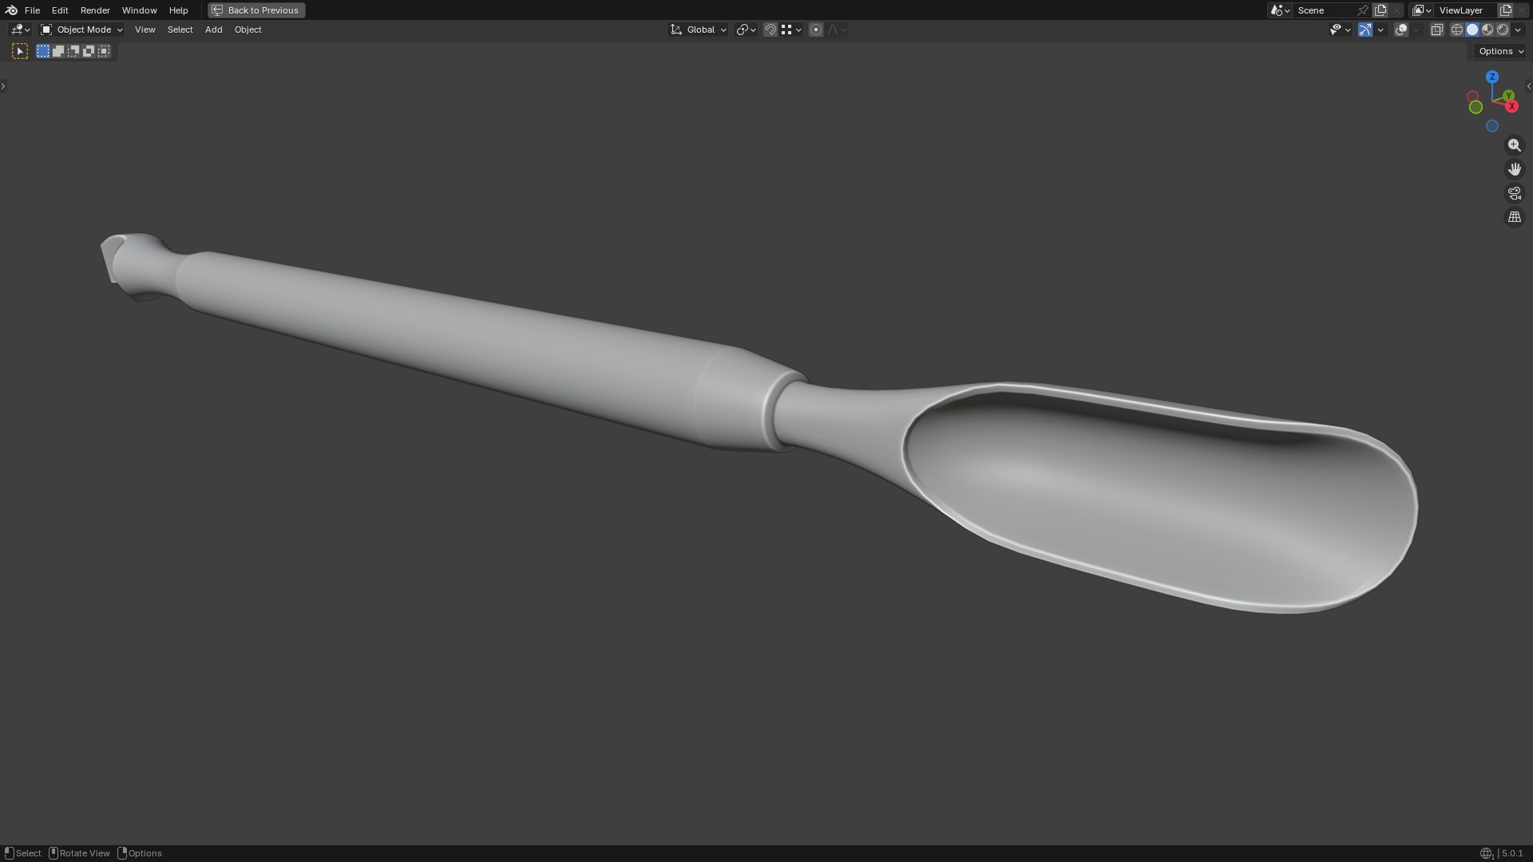Switch to Material Preview shading
The height and width of the screenshot is (862, 1533).
pos(1487,30)
